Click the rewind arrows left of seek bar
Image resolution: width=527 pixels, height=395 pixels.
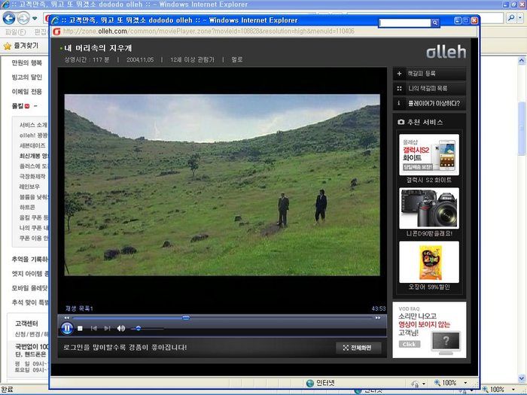coord(66,318)
